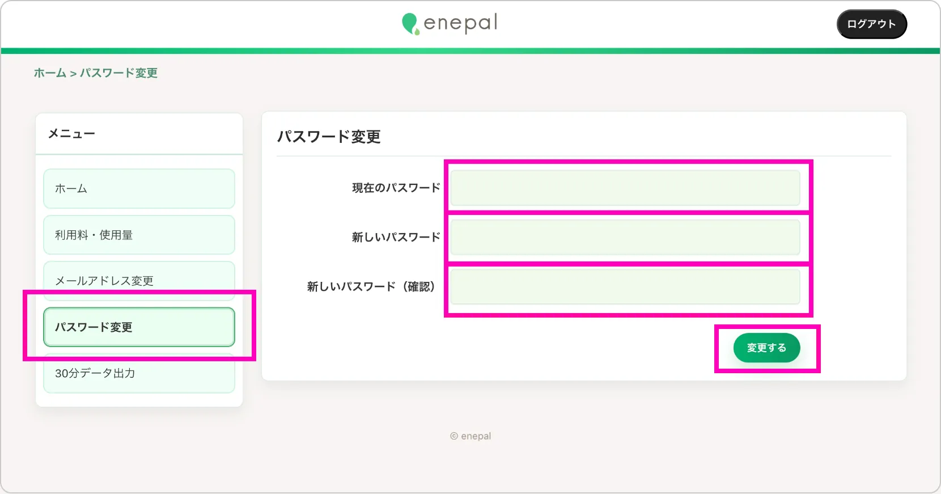Screen dimensions: 941x494
Task: Click パスワード変更 in the breadcrumb trail
Action: [x=118, y=73]
